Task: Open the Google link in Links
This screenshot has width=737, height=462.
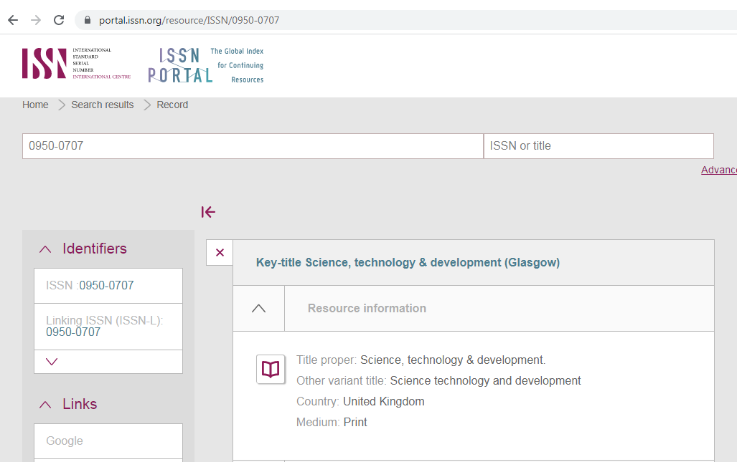Action: pos(65,441)
